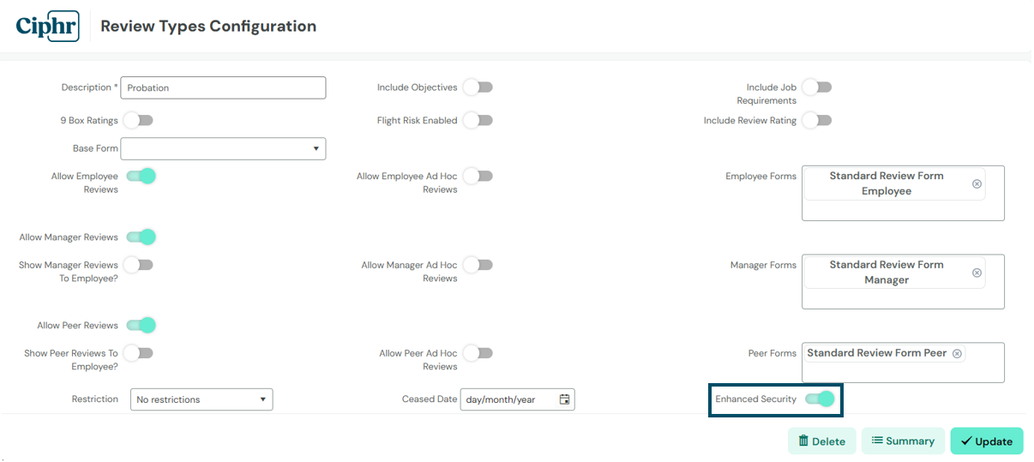Click the Ciphr logo
The width and height of the screenshot is (1034, 462).
point(47,26)
